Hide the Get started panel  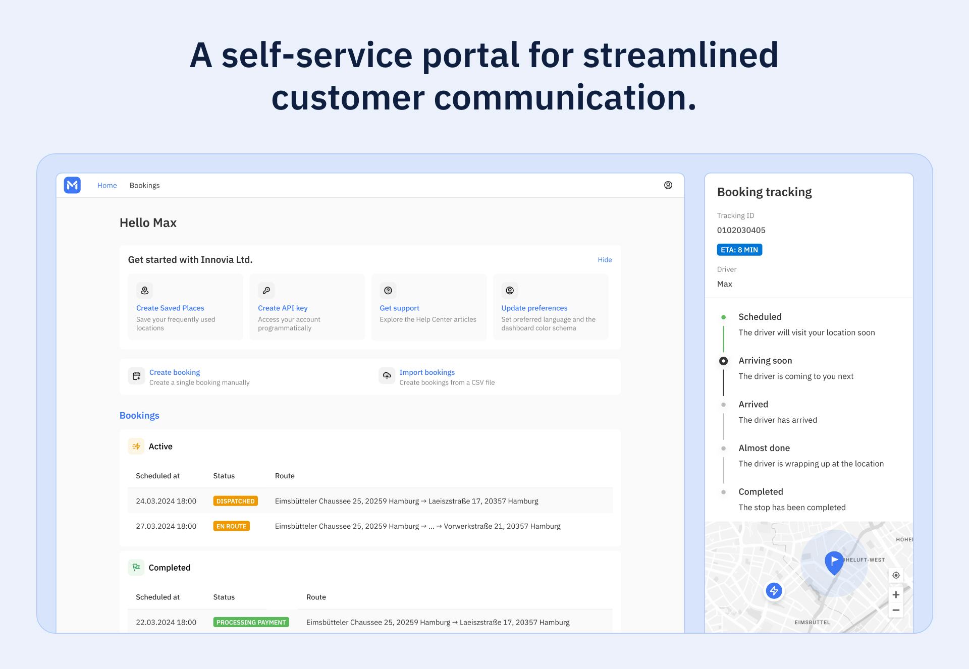click(605, 260)
